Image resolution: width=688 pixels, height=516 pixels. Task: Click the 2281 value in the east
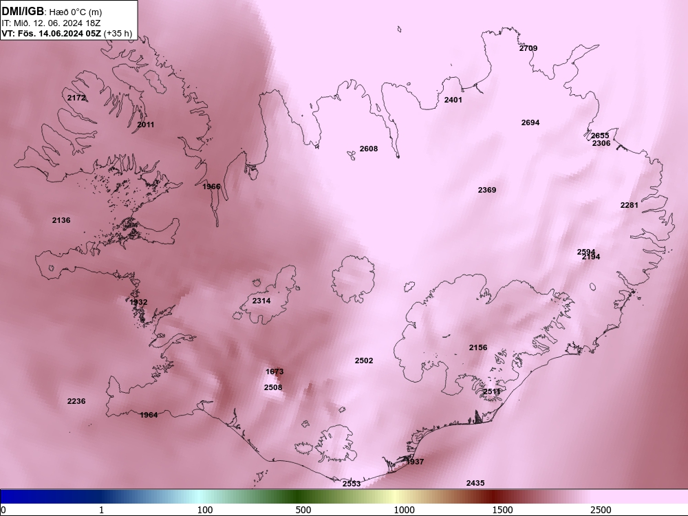point(630,205)
